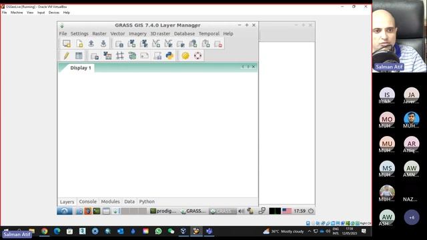Create a new workspace
This screenshot has height=240, width=427.
click(79, 43)
